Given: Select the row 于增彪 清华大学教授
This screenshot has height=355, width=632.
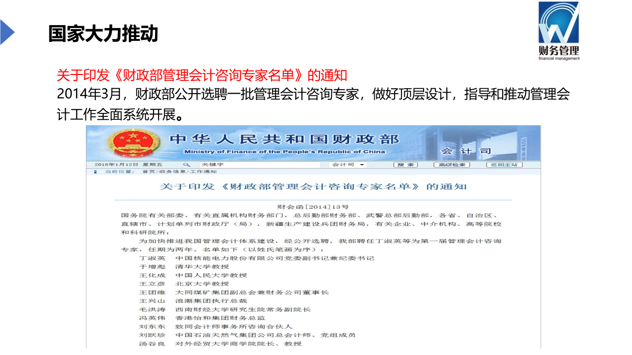Looking at the screenshot, I should point(184,267).
